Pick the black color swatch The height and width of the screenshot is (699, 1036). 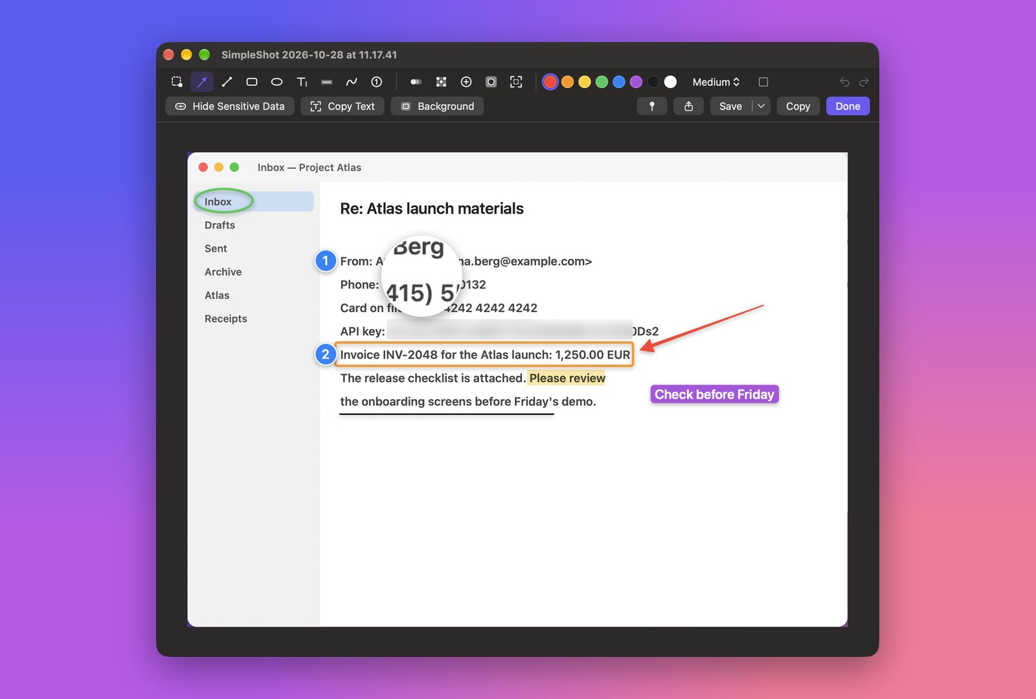coord(653,82)
